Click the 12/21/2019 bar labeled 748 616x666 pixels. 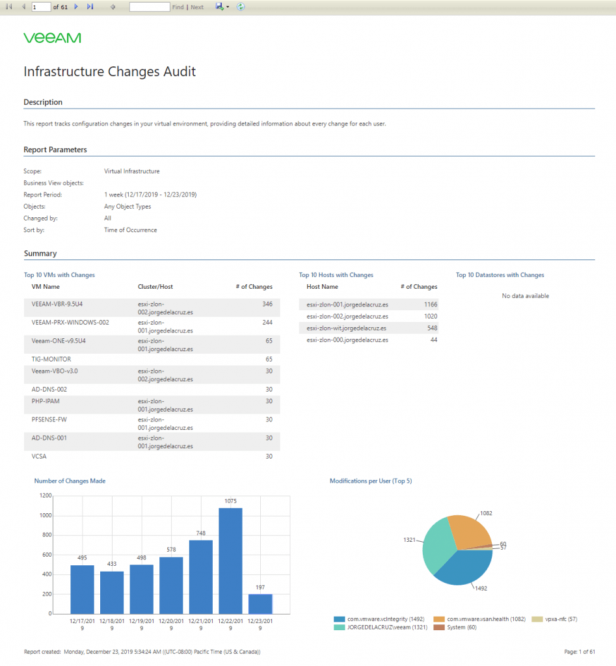201,577
